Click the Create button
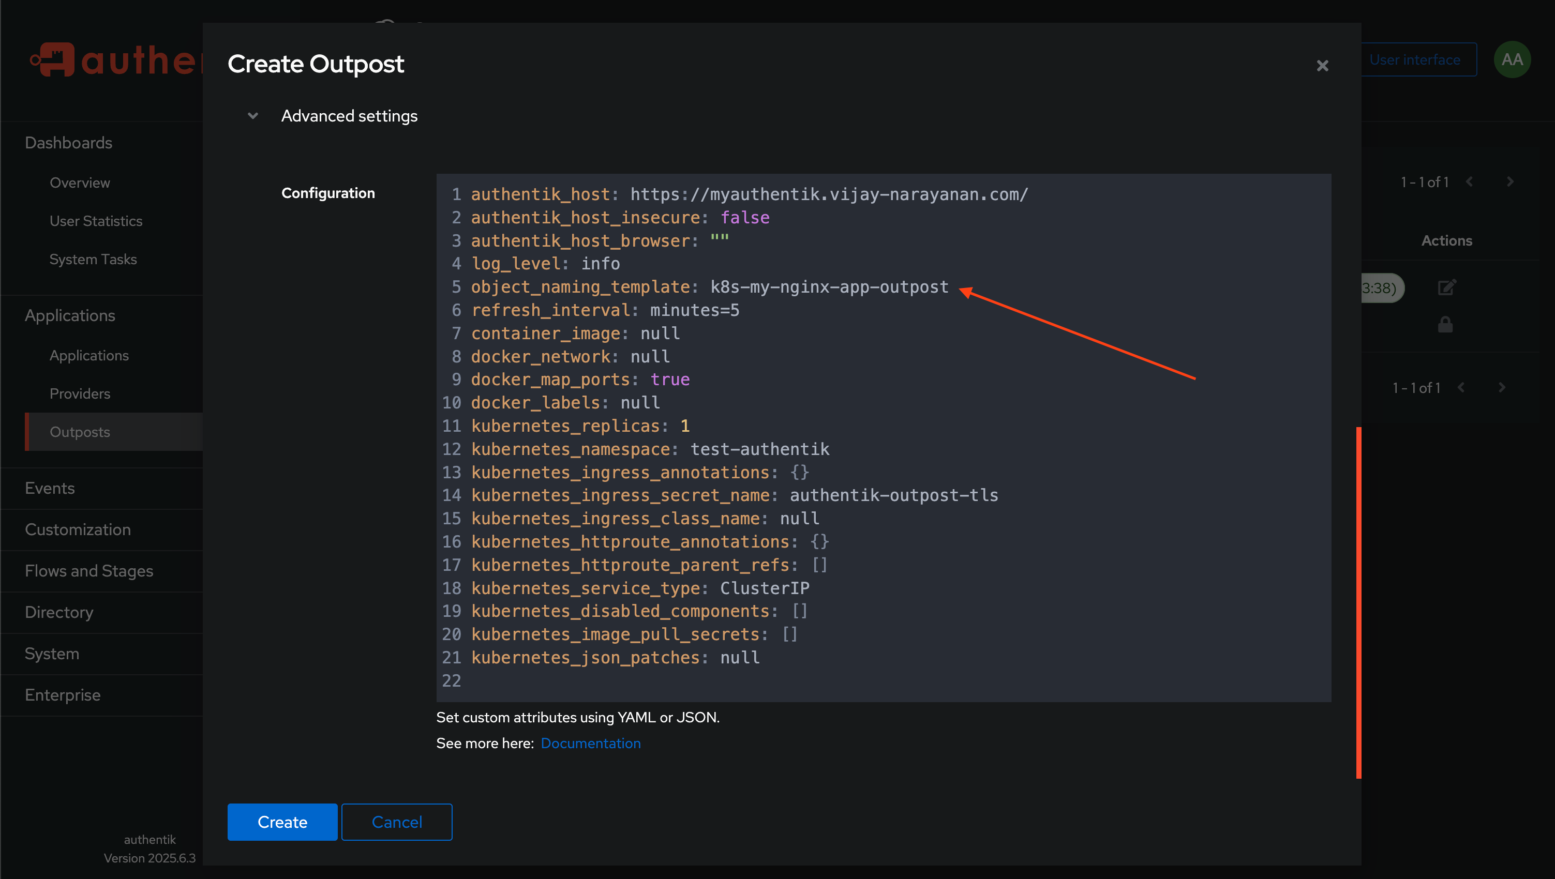 pos(282,822)
